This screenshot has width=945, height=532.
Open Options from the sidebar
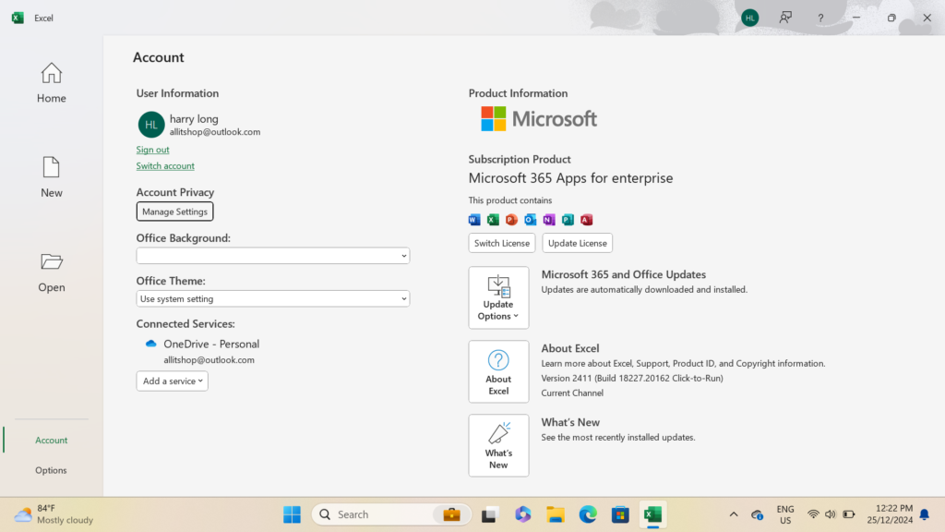(52, 470)
